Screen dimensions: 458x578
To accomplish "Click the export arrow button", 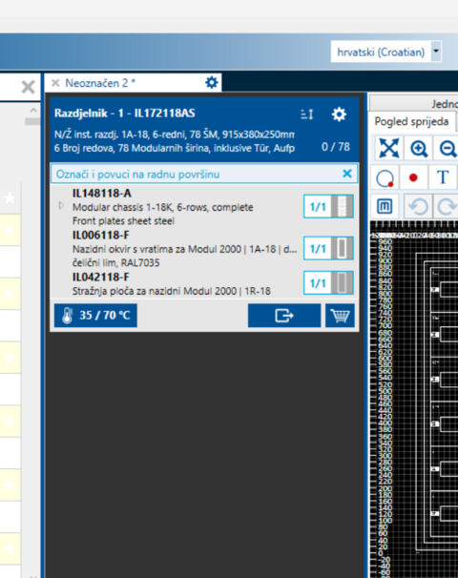I will click(284, 316).
